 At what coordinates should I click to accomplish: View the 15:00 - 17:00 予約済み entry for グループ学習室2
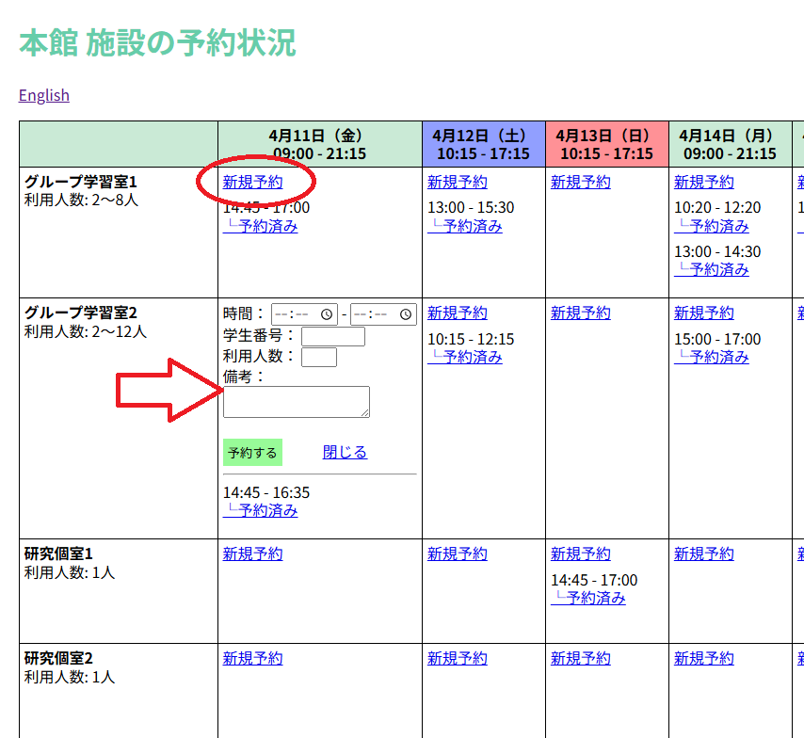712,357
